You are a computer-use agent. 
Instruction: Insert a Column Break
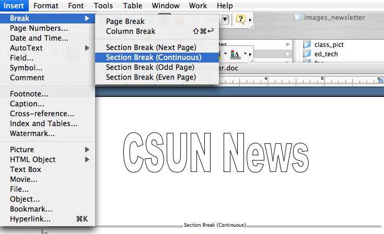pos(157,31)
